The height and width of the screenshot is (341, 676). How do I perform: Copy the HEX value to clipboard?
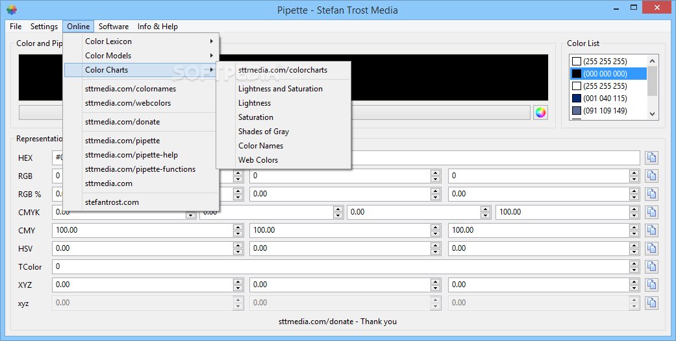(x=651, y=158)
